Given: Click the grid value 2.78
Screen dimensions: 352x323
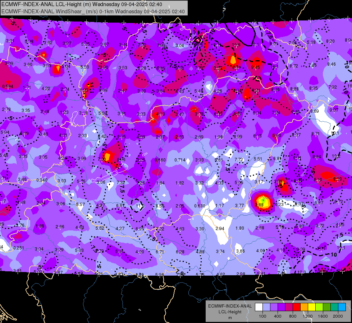Looking at the screenshot, I should click(x=6, y=109).
